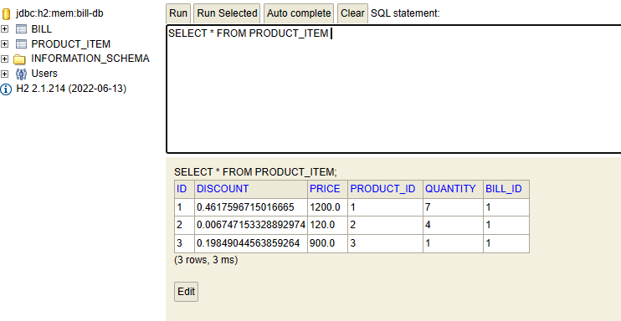Click the PRODUCT_ITEM table icon
621x321 pixels.
(21, 44)
